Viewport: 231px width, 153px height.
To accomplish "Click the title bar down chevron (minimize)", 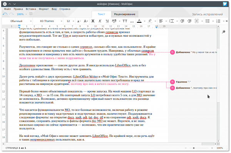I will pyautogui.click(x=15, y=4).
